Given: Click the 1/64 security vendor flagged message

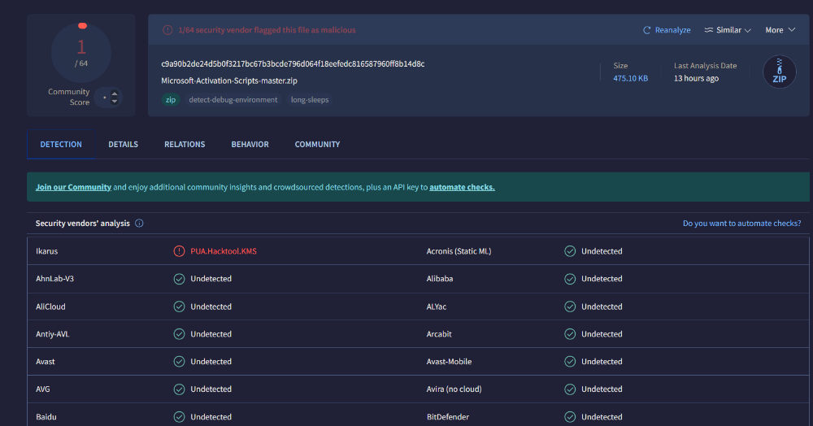Looking at the screenshot, I should (x=267, y=30).
